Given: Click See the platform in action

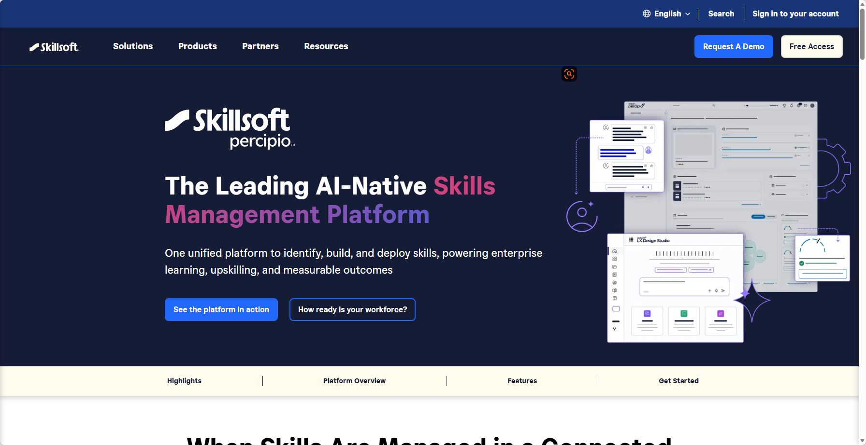Looking at the screenshot, I should (221, 310).
